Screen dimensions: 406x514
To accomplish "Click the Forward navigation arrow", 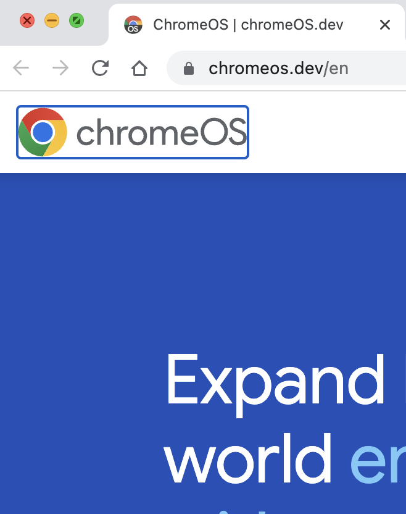I will tap(60, 68).
